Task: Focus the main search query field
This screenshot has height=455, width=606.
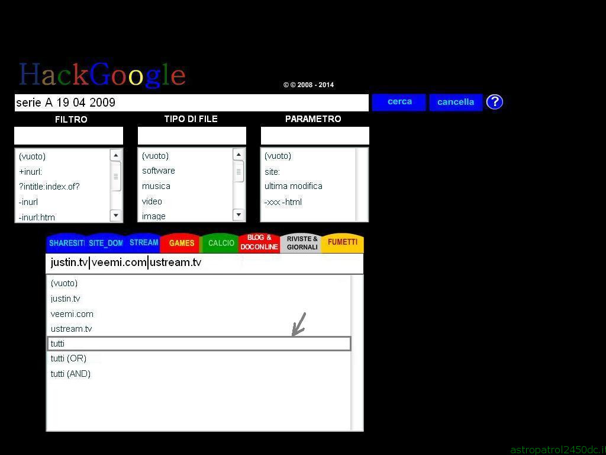Action: [191, 102]
